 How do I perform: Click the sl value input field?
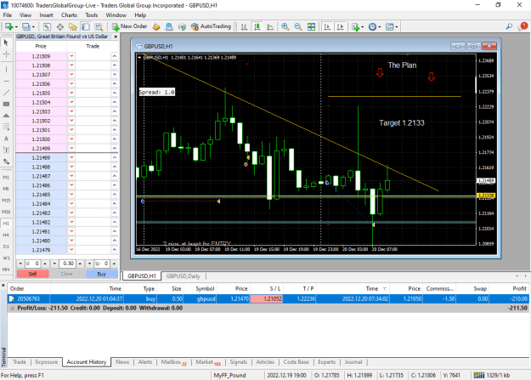(x=33, y=264)
